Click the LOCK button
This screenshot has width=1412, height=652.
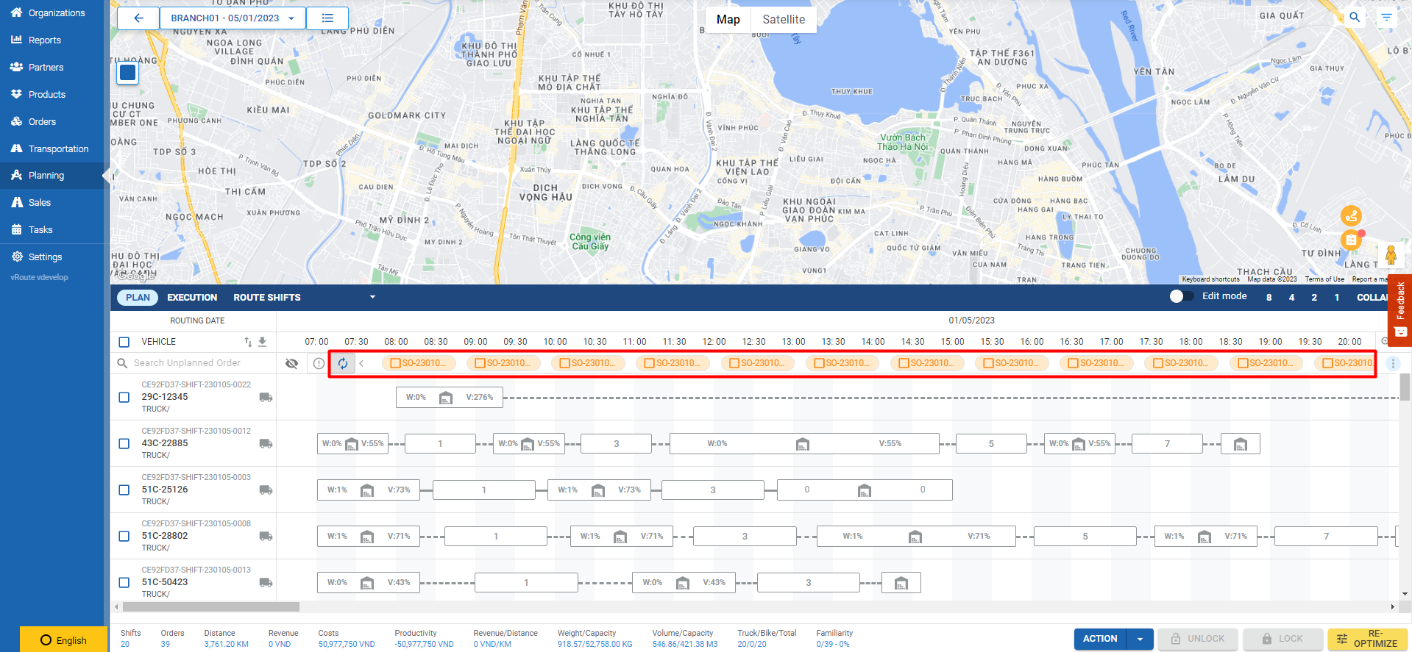pos(1282,639)
